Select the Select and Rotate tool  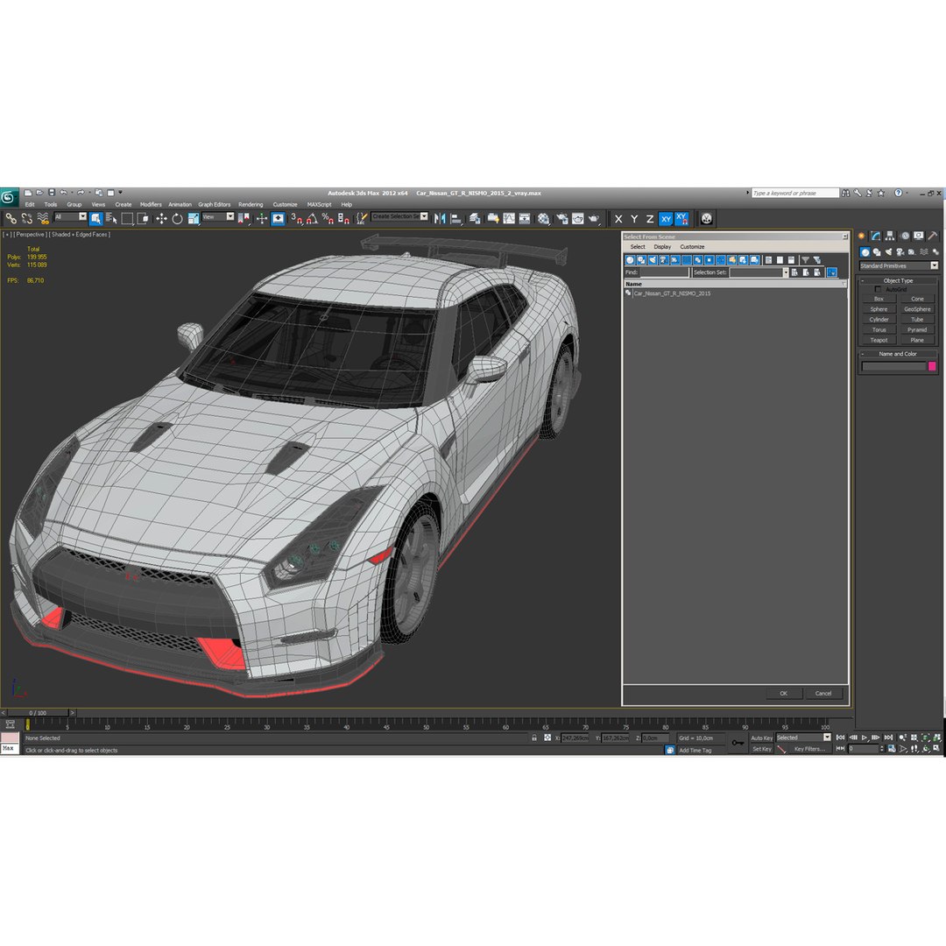(177, 219)
